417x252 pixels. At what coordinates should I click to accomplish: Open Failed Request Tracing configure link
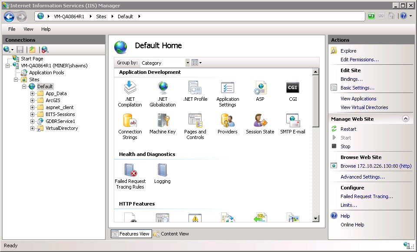coord(367,196)
